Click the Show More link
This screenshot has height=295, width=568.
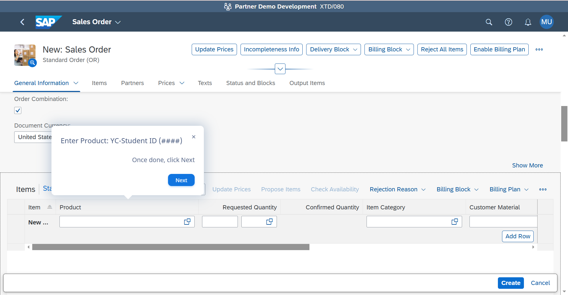click(x=527, y=165)
